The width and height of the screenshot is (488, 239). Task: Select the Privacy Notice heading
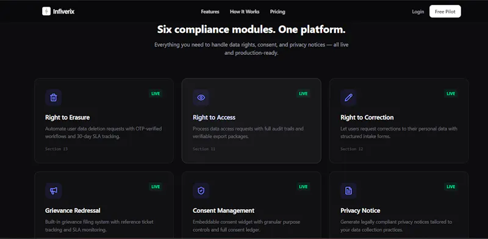(361, 211)
